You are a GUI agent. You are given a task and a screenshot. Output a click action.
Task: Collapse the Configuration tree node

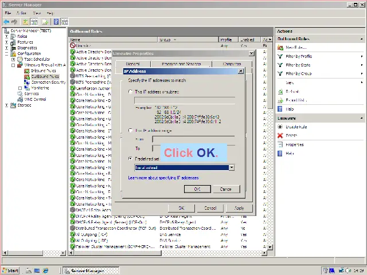click(x=6, y=54)
